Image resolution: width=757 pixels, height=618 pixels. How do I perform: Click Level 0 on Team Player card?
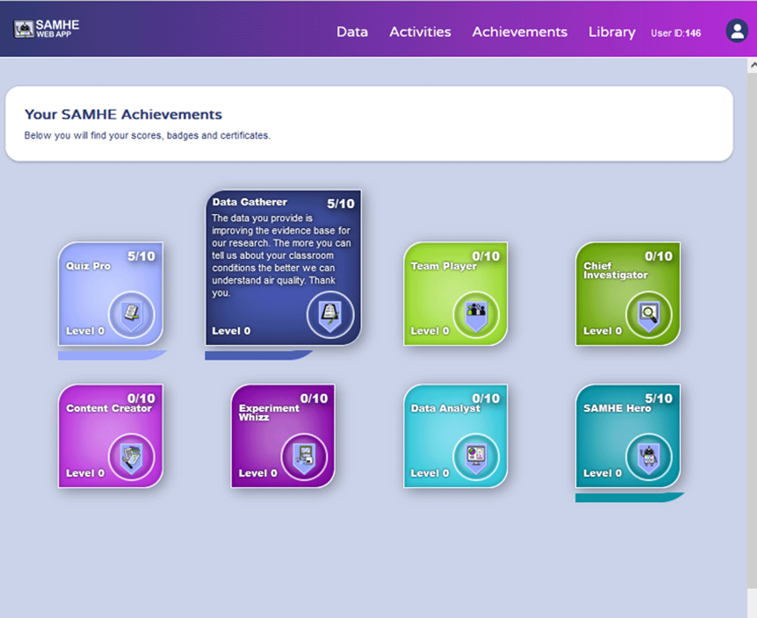[430, 331]
